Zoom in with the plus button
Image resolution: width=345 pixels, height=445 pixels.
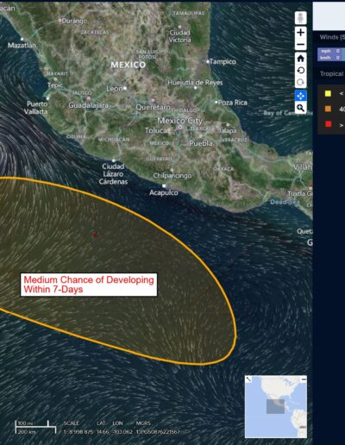point(301,32)
